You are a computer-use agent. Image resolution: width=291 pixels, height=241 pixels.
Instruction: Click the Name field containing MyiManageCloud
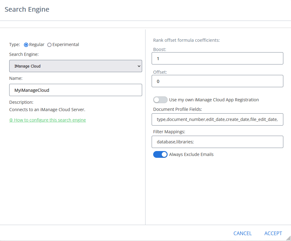click(76, 90)
